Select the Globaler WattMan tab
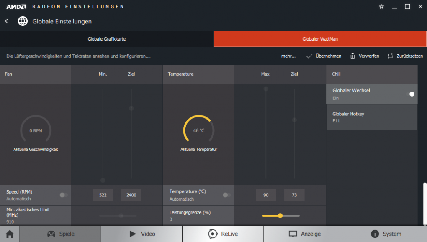Image resolution: width=427 pixels, height=242 pixels. [320, 39]
